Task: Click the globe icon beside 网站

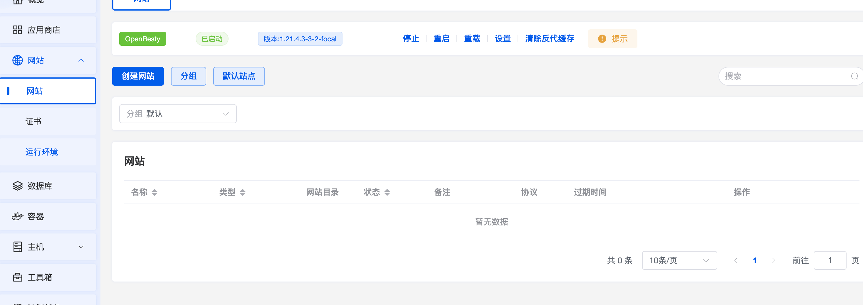Action: click(17, 60)
